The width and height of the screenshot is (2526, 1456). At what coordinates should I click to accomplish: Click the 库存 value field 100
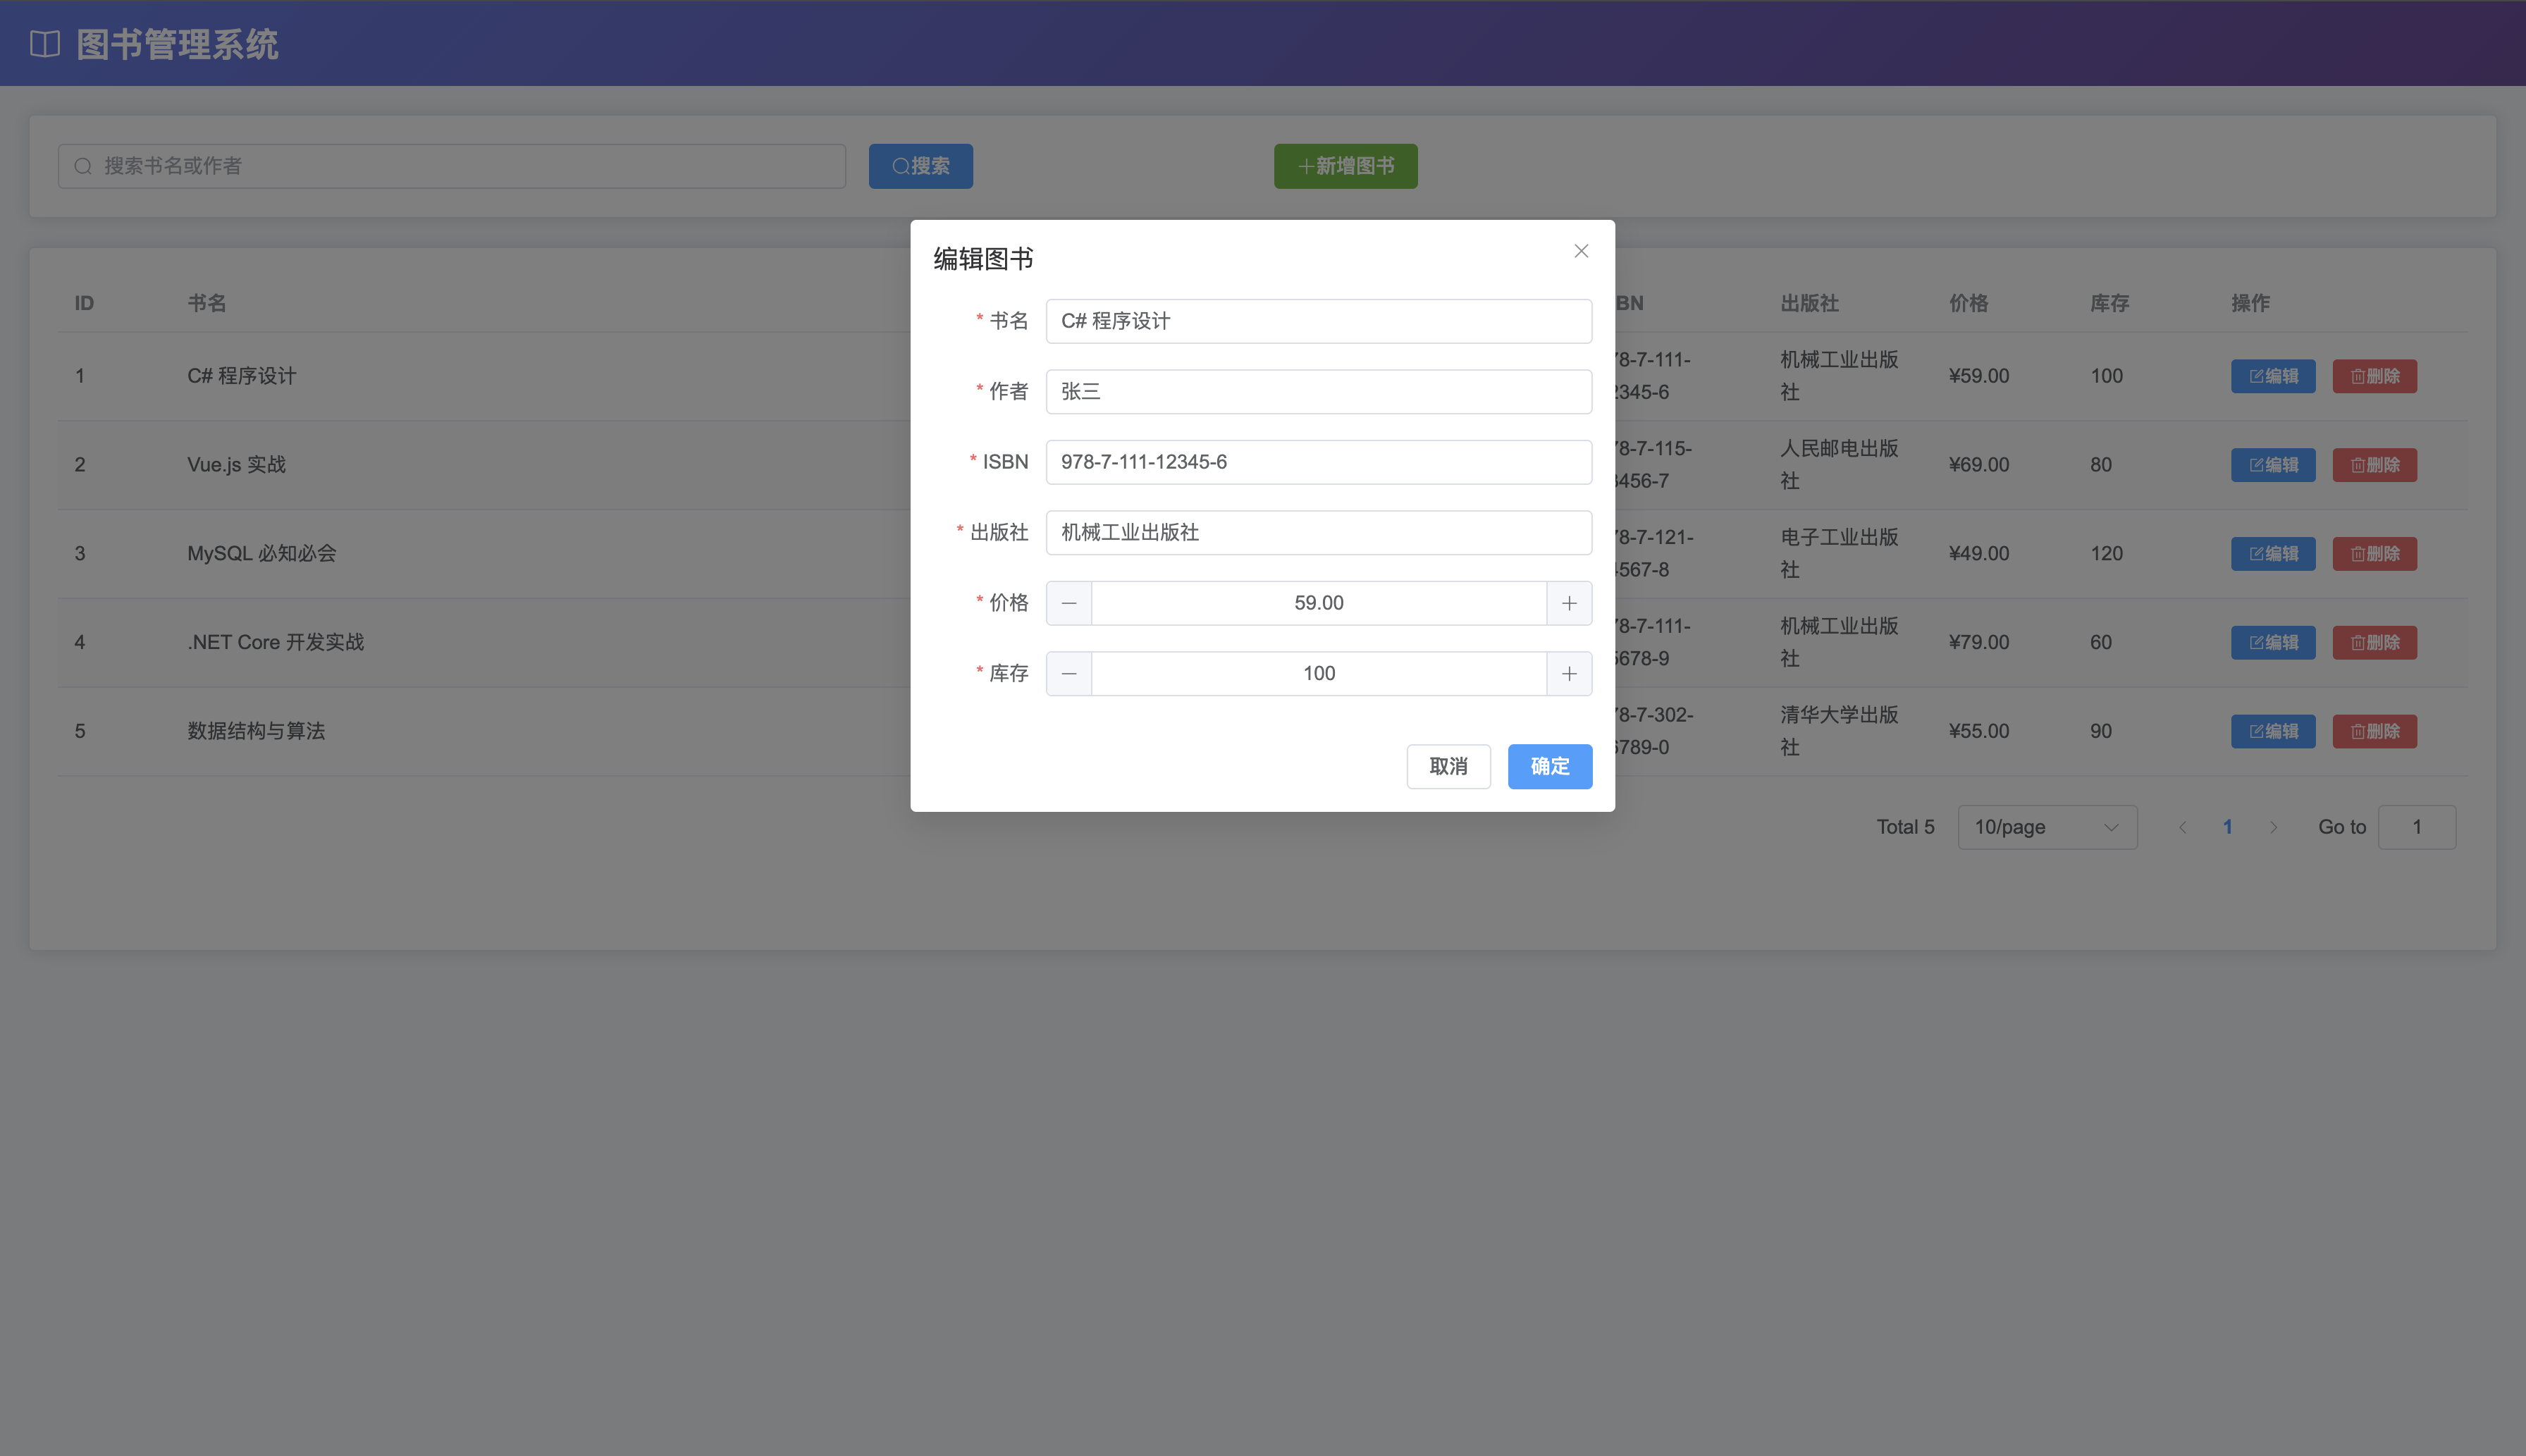coord(1318,674)
